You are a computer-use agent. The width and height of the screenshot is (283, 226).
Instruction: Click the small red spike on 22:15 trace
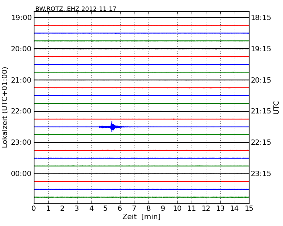coord(174,119)
